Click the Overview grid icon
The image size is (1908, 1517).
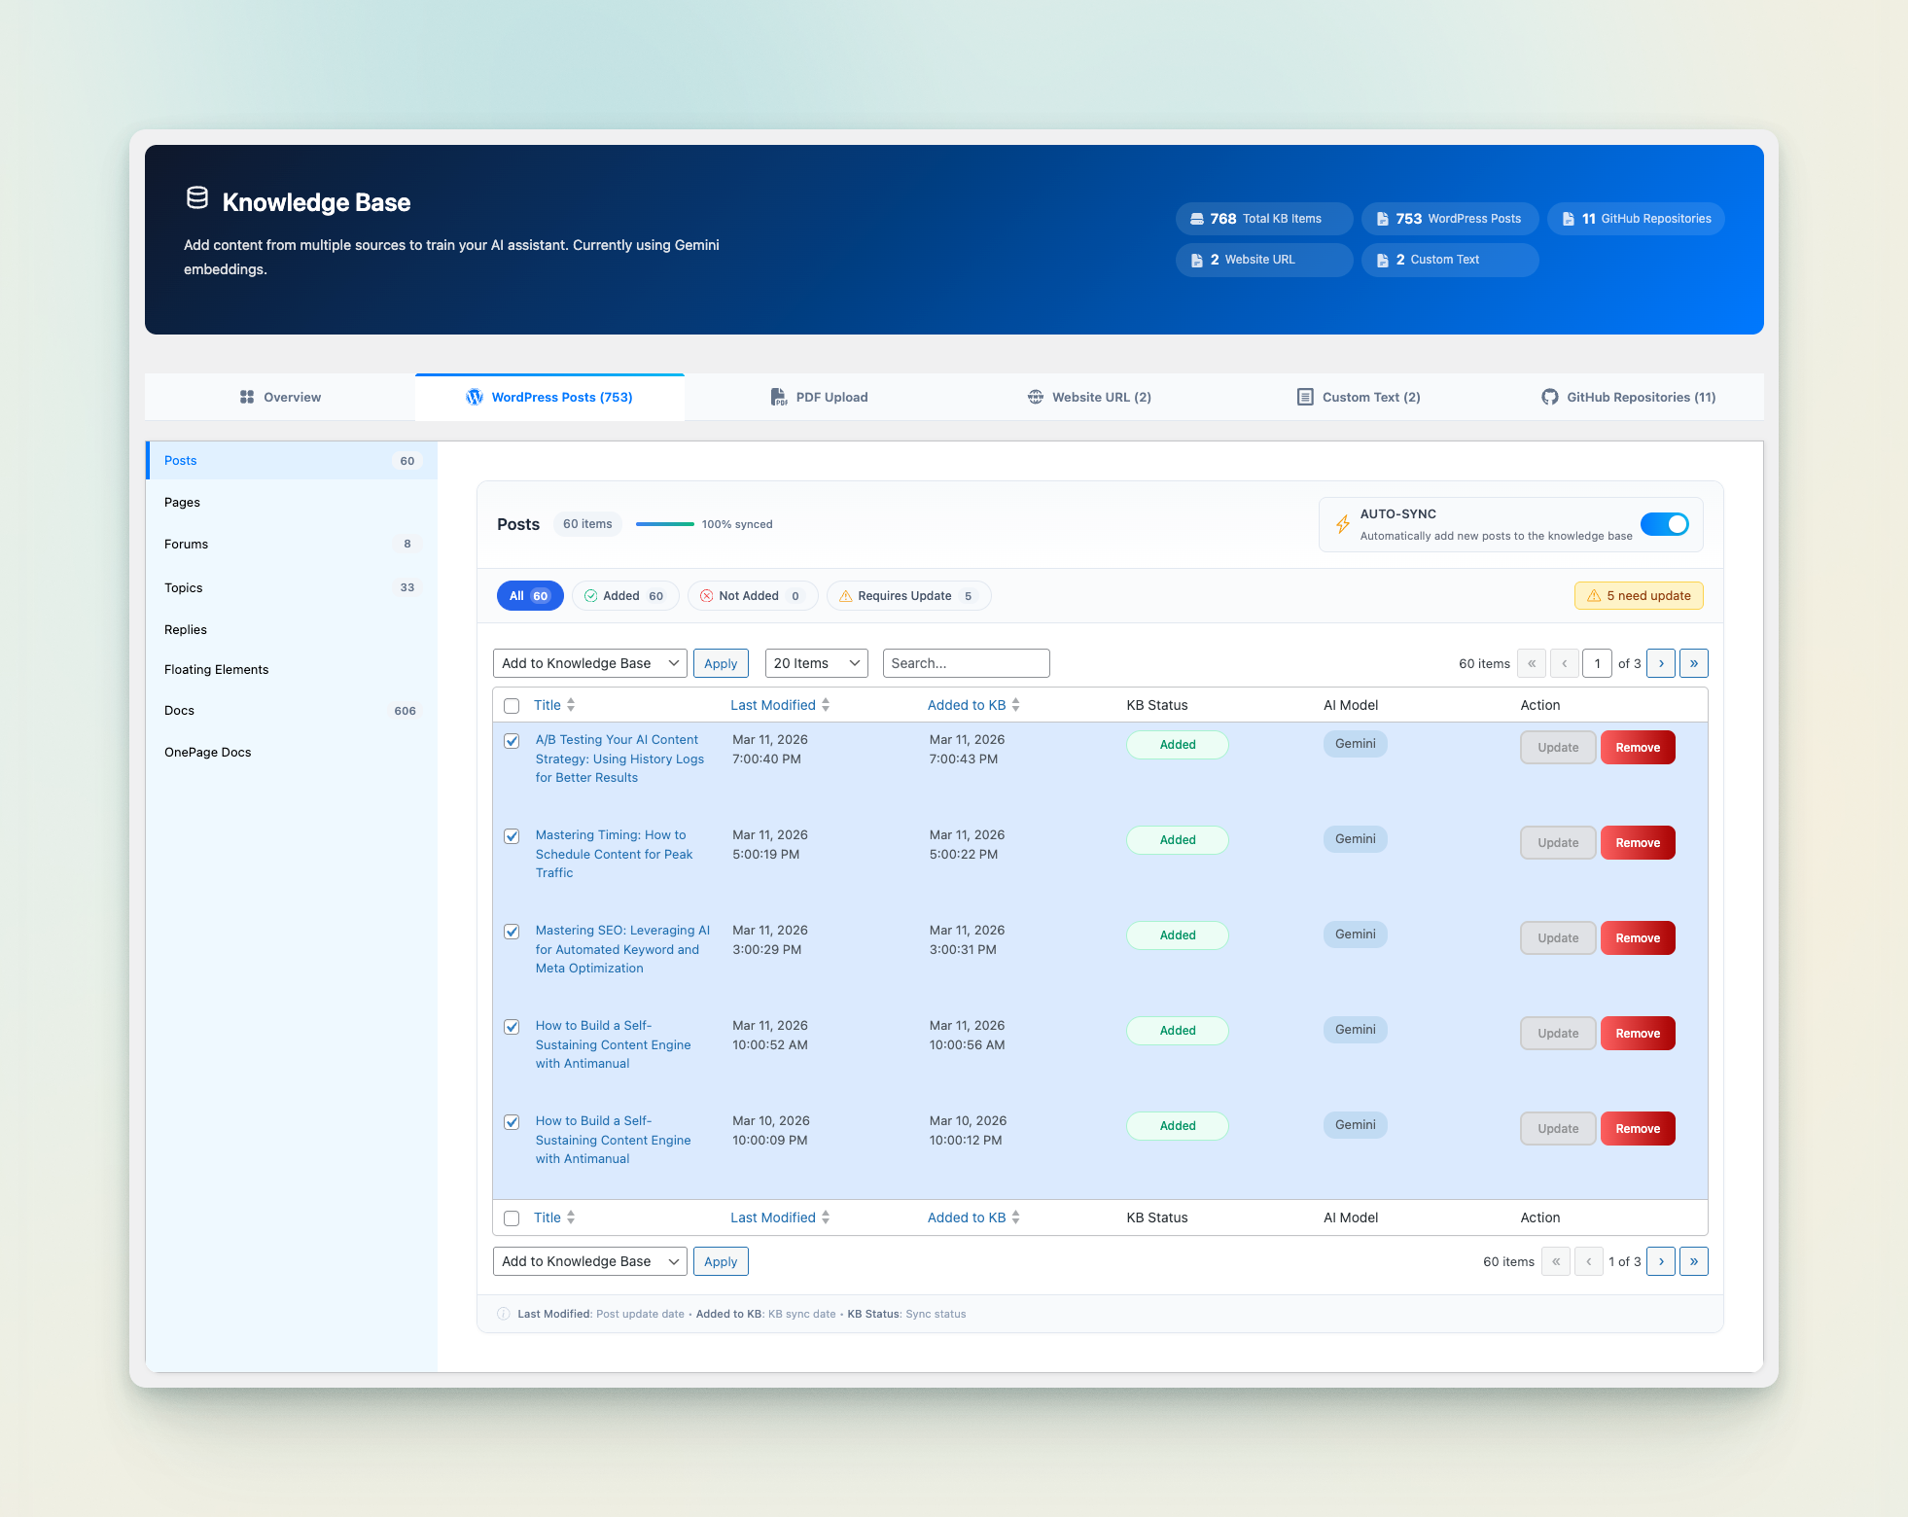pyautogui.click(x=247, y=397)
